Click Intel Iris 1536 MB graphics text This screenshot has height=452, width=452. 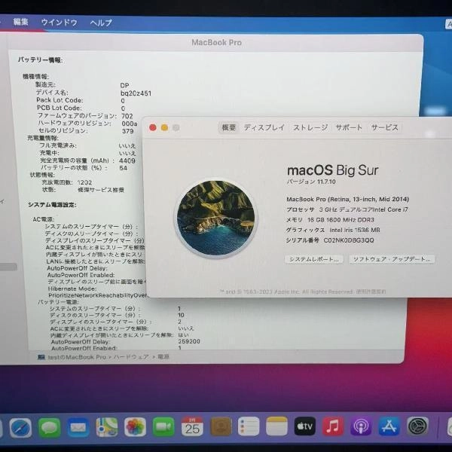[x=355, y=230]
